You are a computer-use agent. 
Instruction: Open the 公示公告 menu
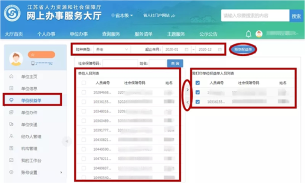(208, 34)
